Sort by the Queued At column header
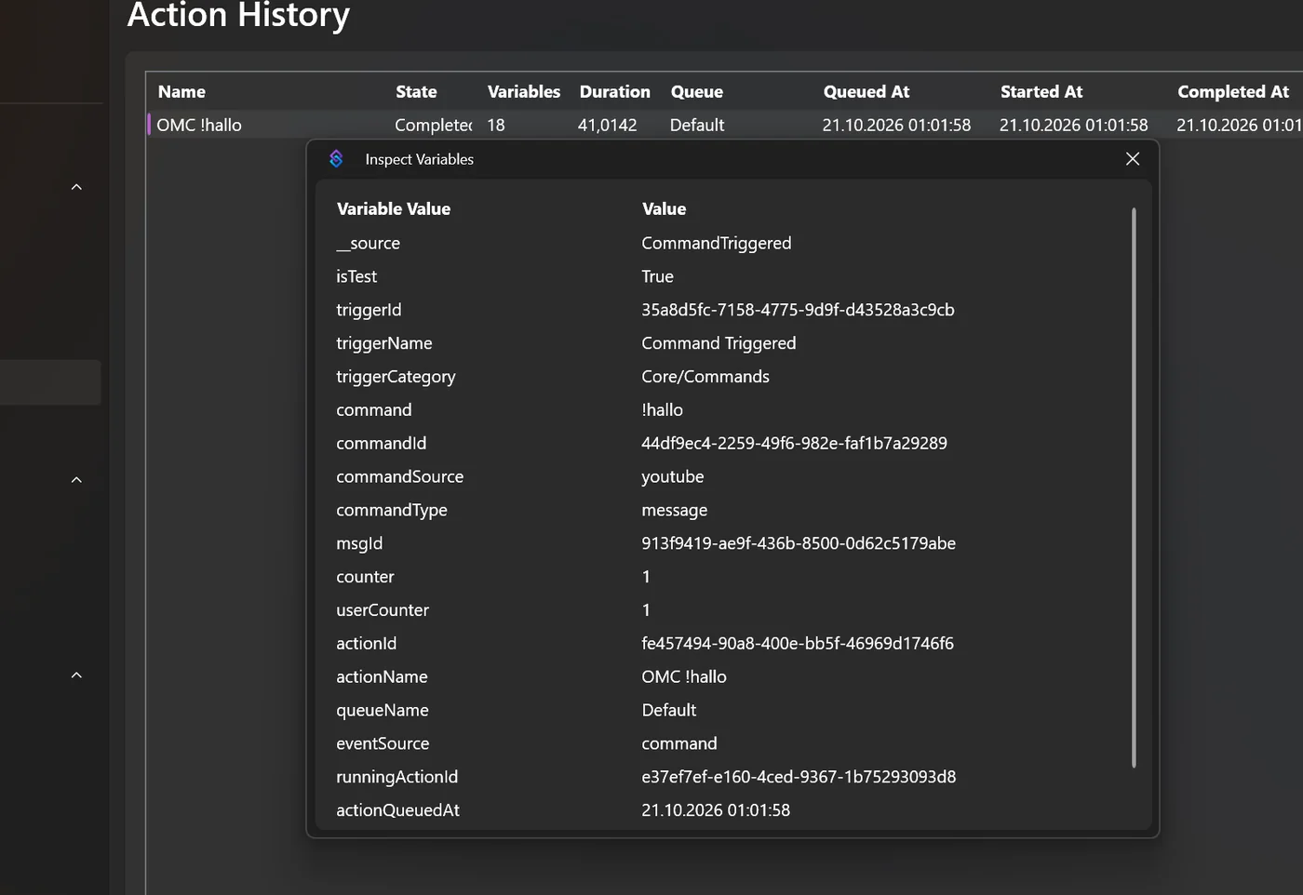Screen dimensions: 1303x895 click(x=866, y=92)
